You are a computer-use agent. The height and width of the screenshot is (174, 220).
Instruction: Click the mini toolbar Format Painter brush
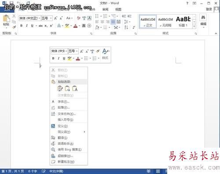(98, 51)
